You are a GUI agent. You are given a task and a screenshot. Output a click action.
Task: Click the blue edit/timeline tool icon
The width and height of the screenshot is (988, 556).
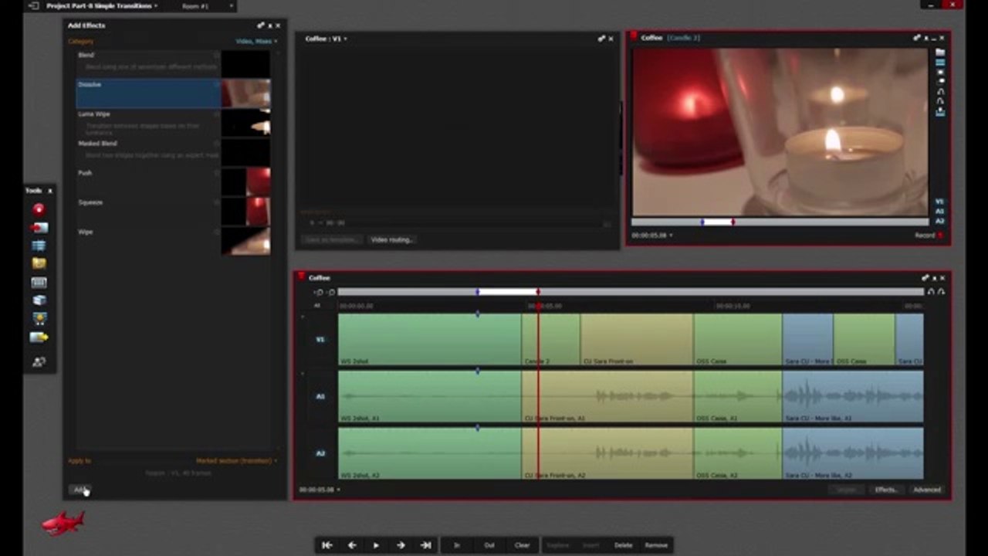tap(39, 246)
